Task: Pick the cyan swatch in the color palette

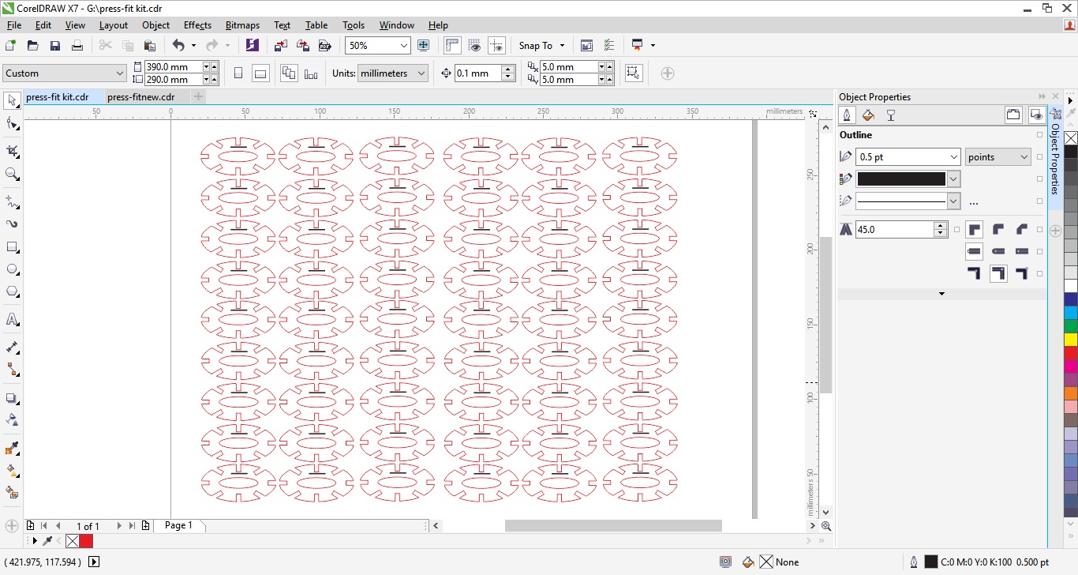Action: click(1070, 312)
